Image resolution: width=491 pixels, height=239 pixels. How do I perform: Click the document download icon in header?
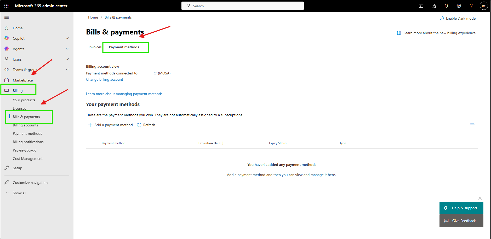coord(434,6)
